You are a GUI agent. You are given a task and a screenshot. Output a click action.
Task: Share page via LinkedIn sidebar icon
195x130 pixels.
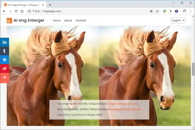pos(4,42)
